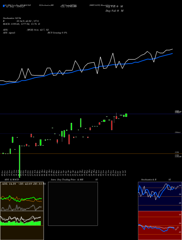The width and height of the screenshot is (182, 240).
Task: Open the MACD histogram mini chart
Action: click(22, 225)
